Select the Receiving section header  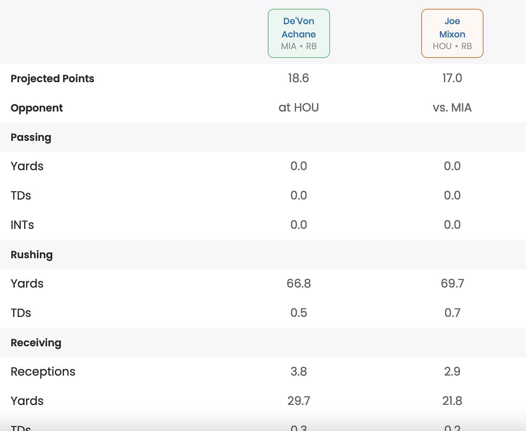36,343
